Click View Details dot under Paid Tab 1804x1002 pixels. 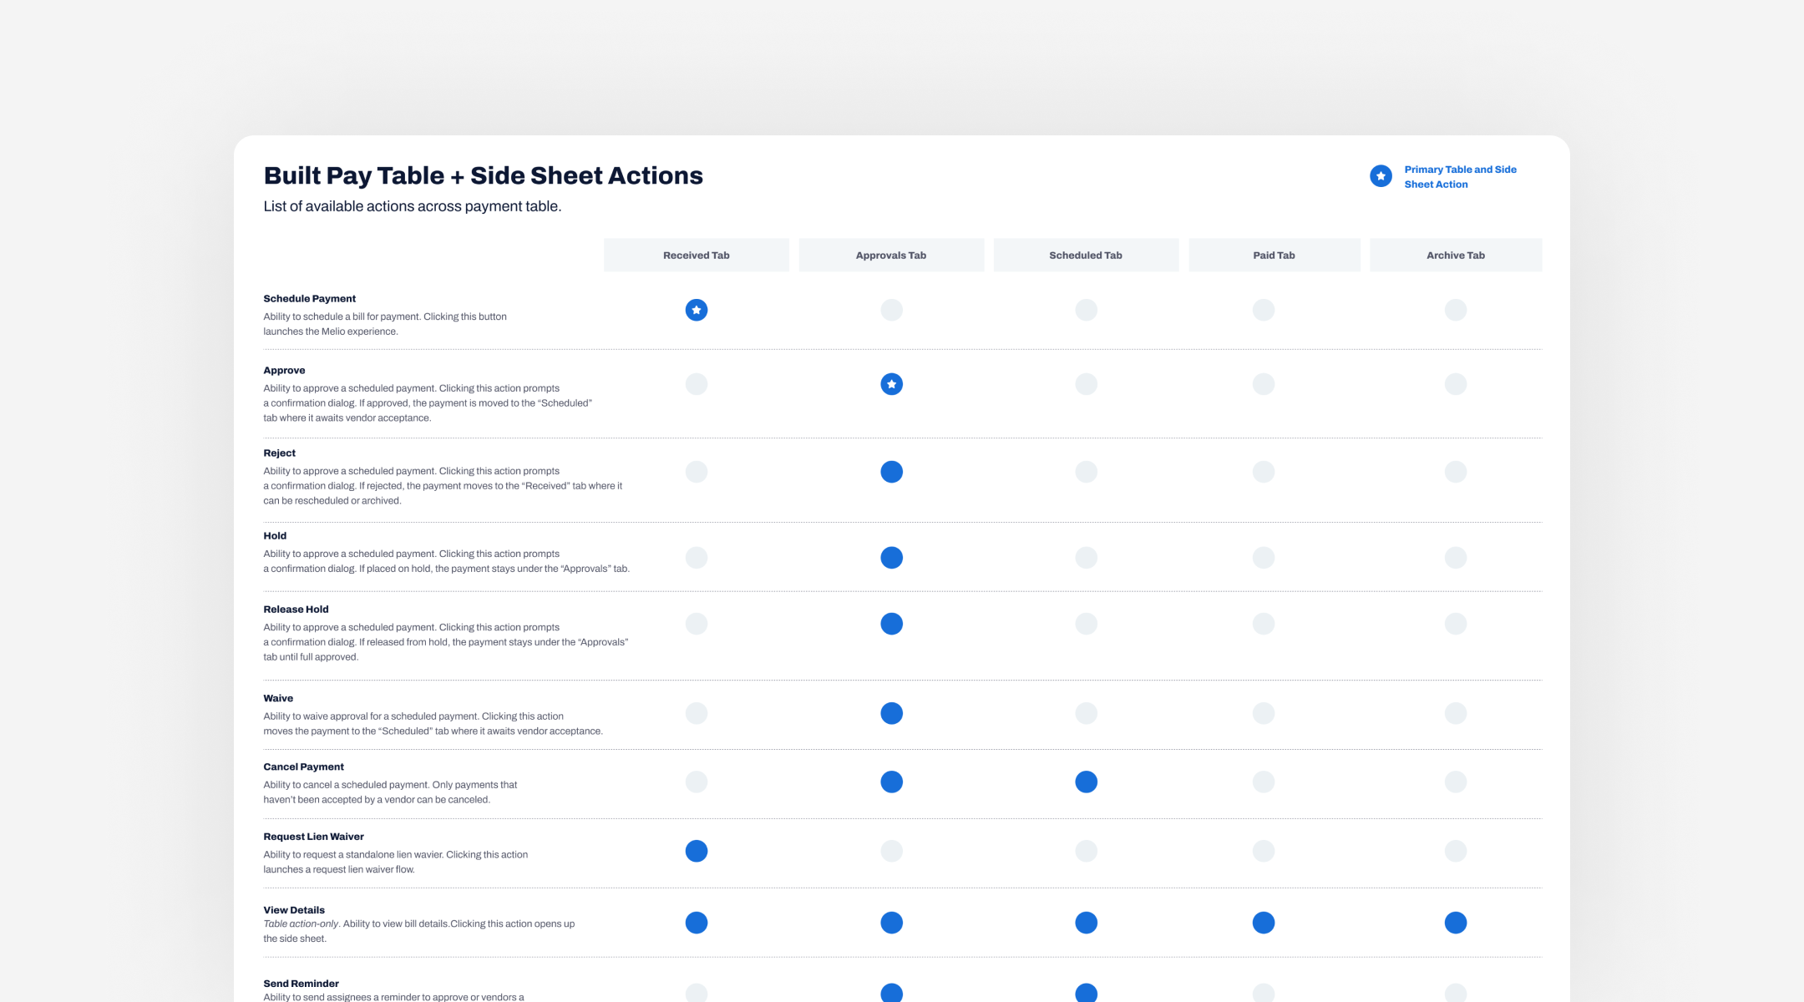(1263, 923)
